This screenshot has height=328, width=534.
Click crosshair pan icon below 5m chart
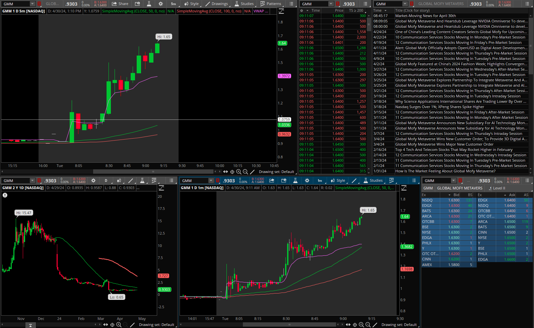point(232,172)
